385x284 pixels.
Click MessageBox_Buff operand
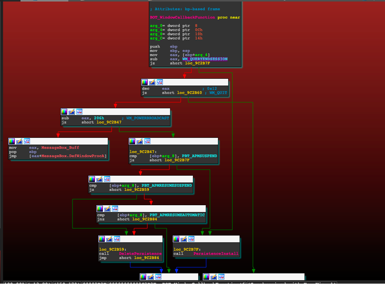pyautogui.click(x=60, y=148)
